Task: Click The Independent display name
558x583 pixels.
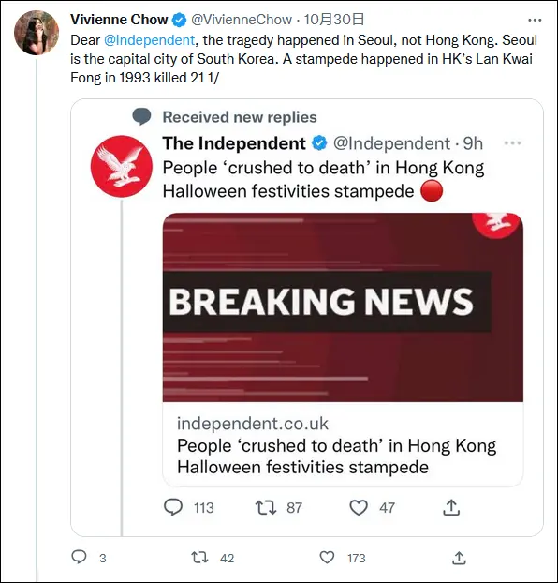Action: (234, 143)
